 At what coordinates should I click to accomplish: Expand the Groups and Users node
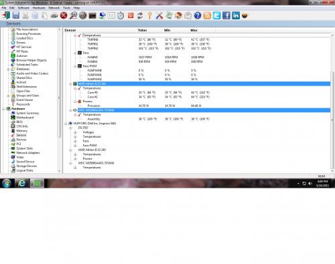[8, 96]
